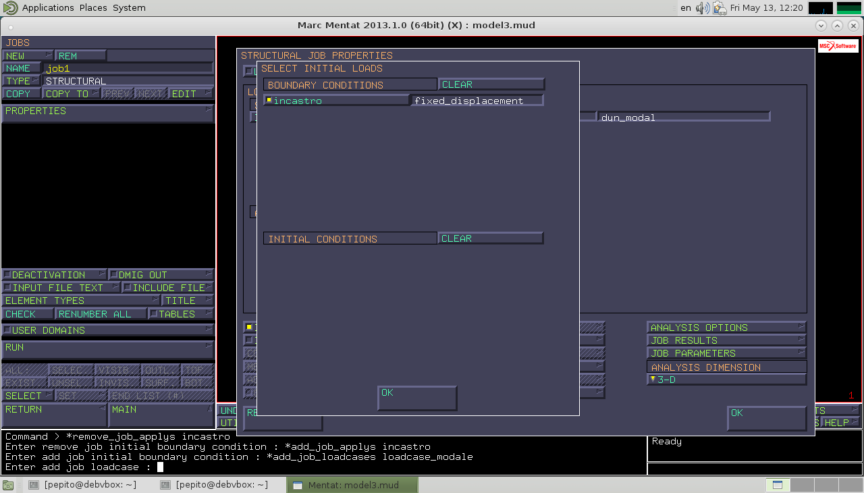Open the 3-D analysis dimension dropdown
Image resolution: width=864 pixels, height=493 pixels.
(x=726, y=380)
